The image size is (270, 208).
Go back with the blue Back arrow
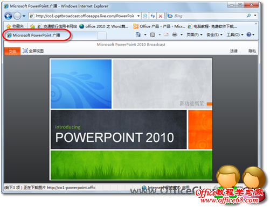[8, 16]
